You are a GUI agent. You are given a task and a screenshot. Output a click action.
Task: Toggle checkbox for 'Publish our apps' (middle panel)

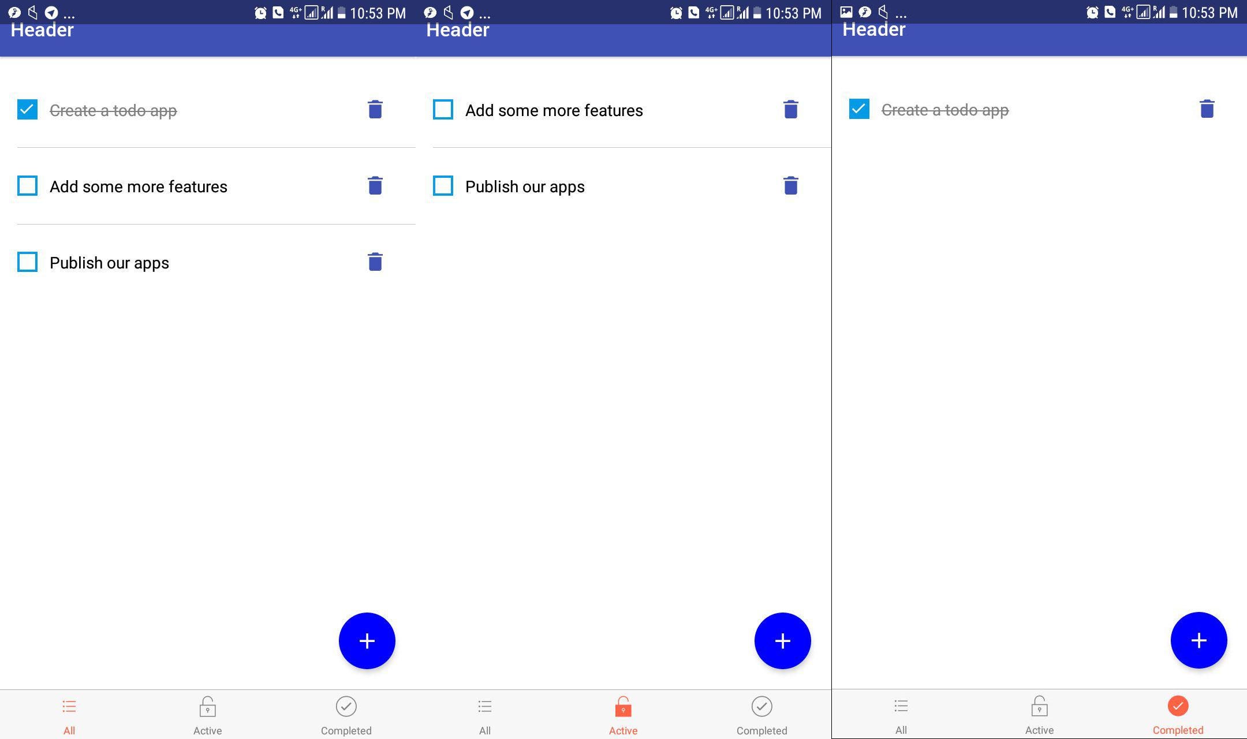[x=442, y=186]
